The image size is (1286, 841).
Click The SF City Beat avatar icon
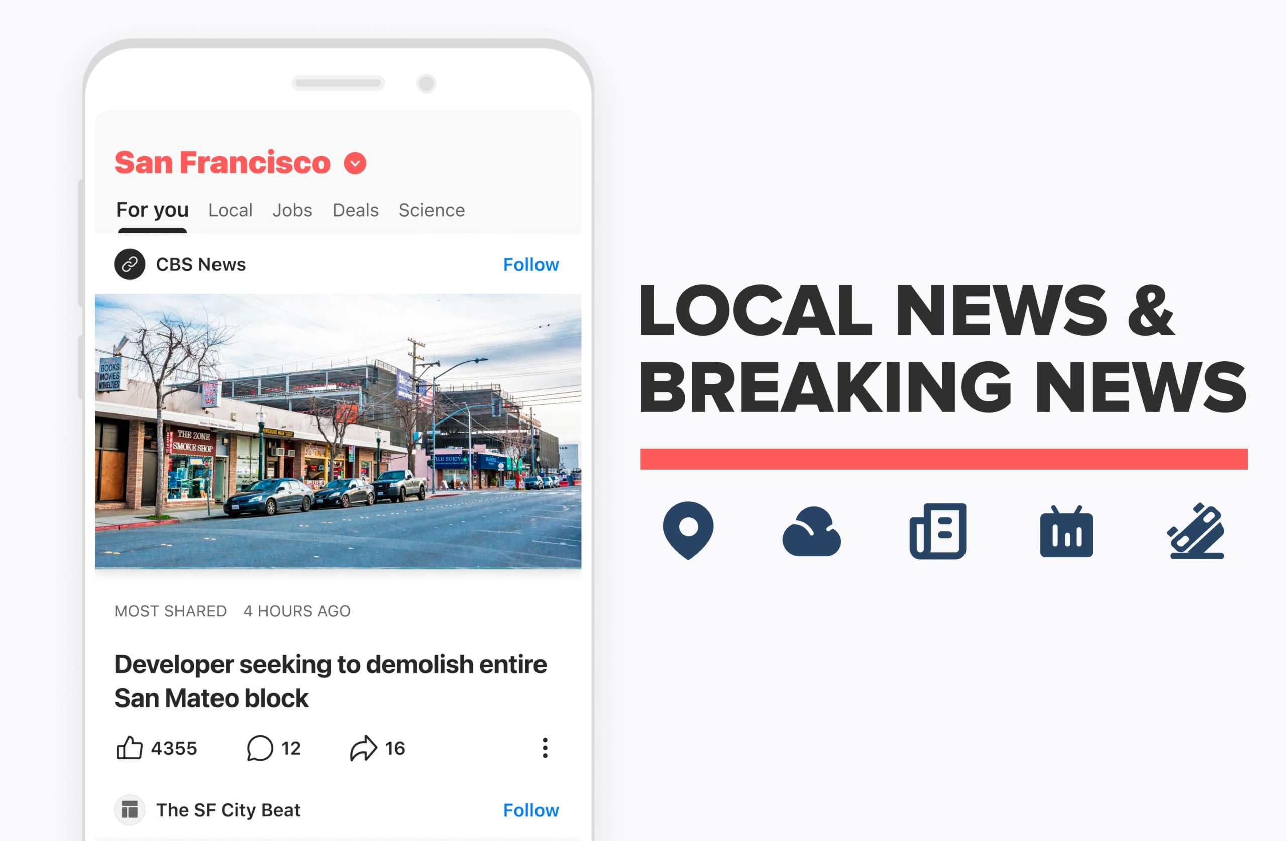pos(130,810)
